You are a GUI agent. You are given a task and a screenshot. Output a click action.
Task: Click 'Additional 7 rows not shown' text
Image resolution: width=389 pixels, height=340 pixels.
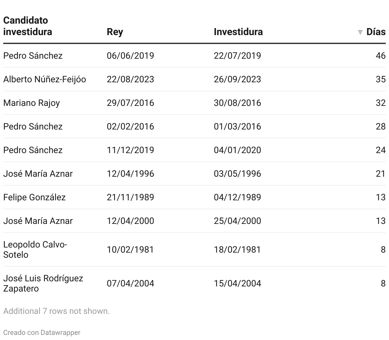pos(56,311)
